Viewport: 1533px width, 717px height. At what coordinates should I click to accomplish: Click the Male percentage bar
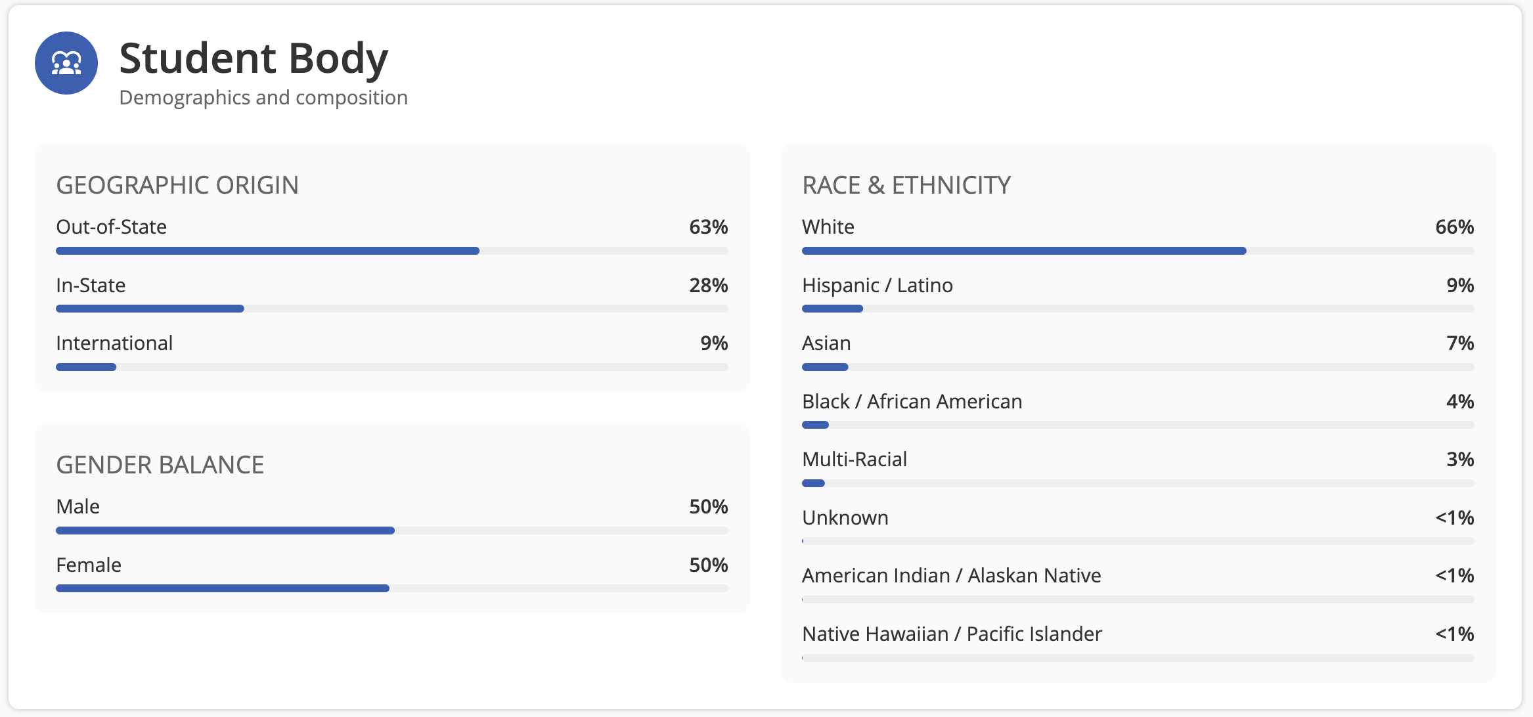(x=392, y=531)
